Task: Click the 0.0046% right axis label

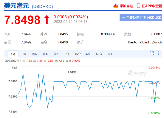Action: coord(154,68)
